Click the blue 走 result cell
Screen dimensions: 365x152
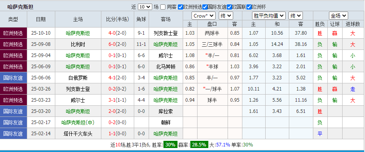(x=353, y=89)
